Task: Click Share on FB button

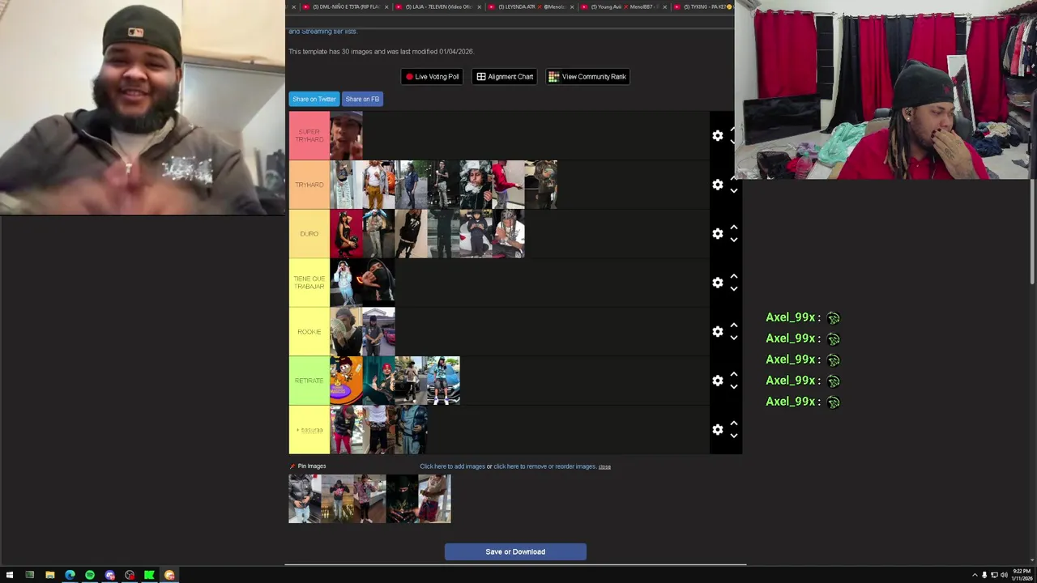Action: [x=362, y=99]
